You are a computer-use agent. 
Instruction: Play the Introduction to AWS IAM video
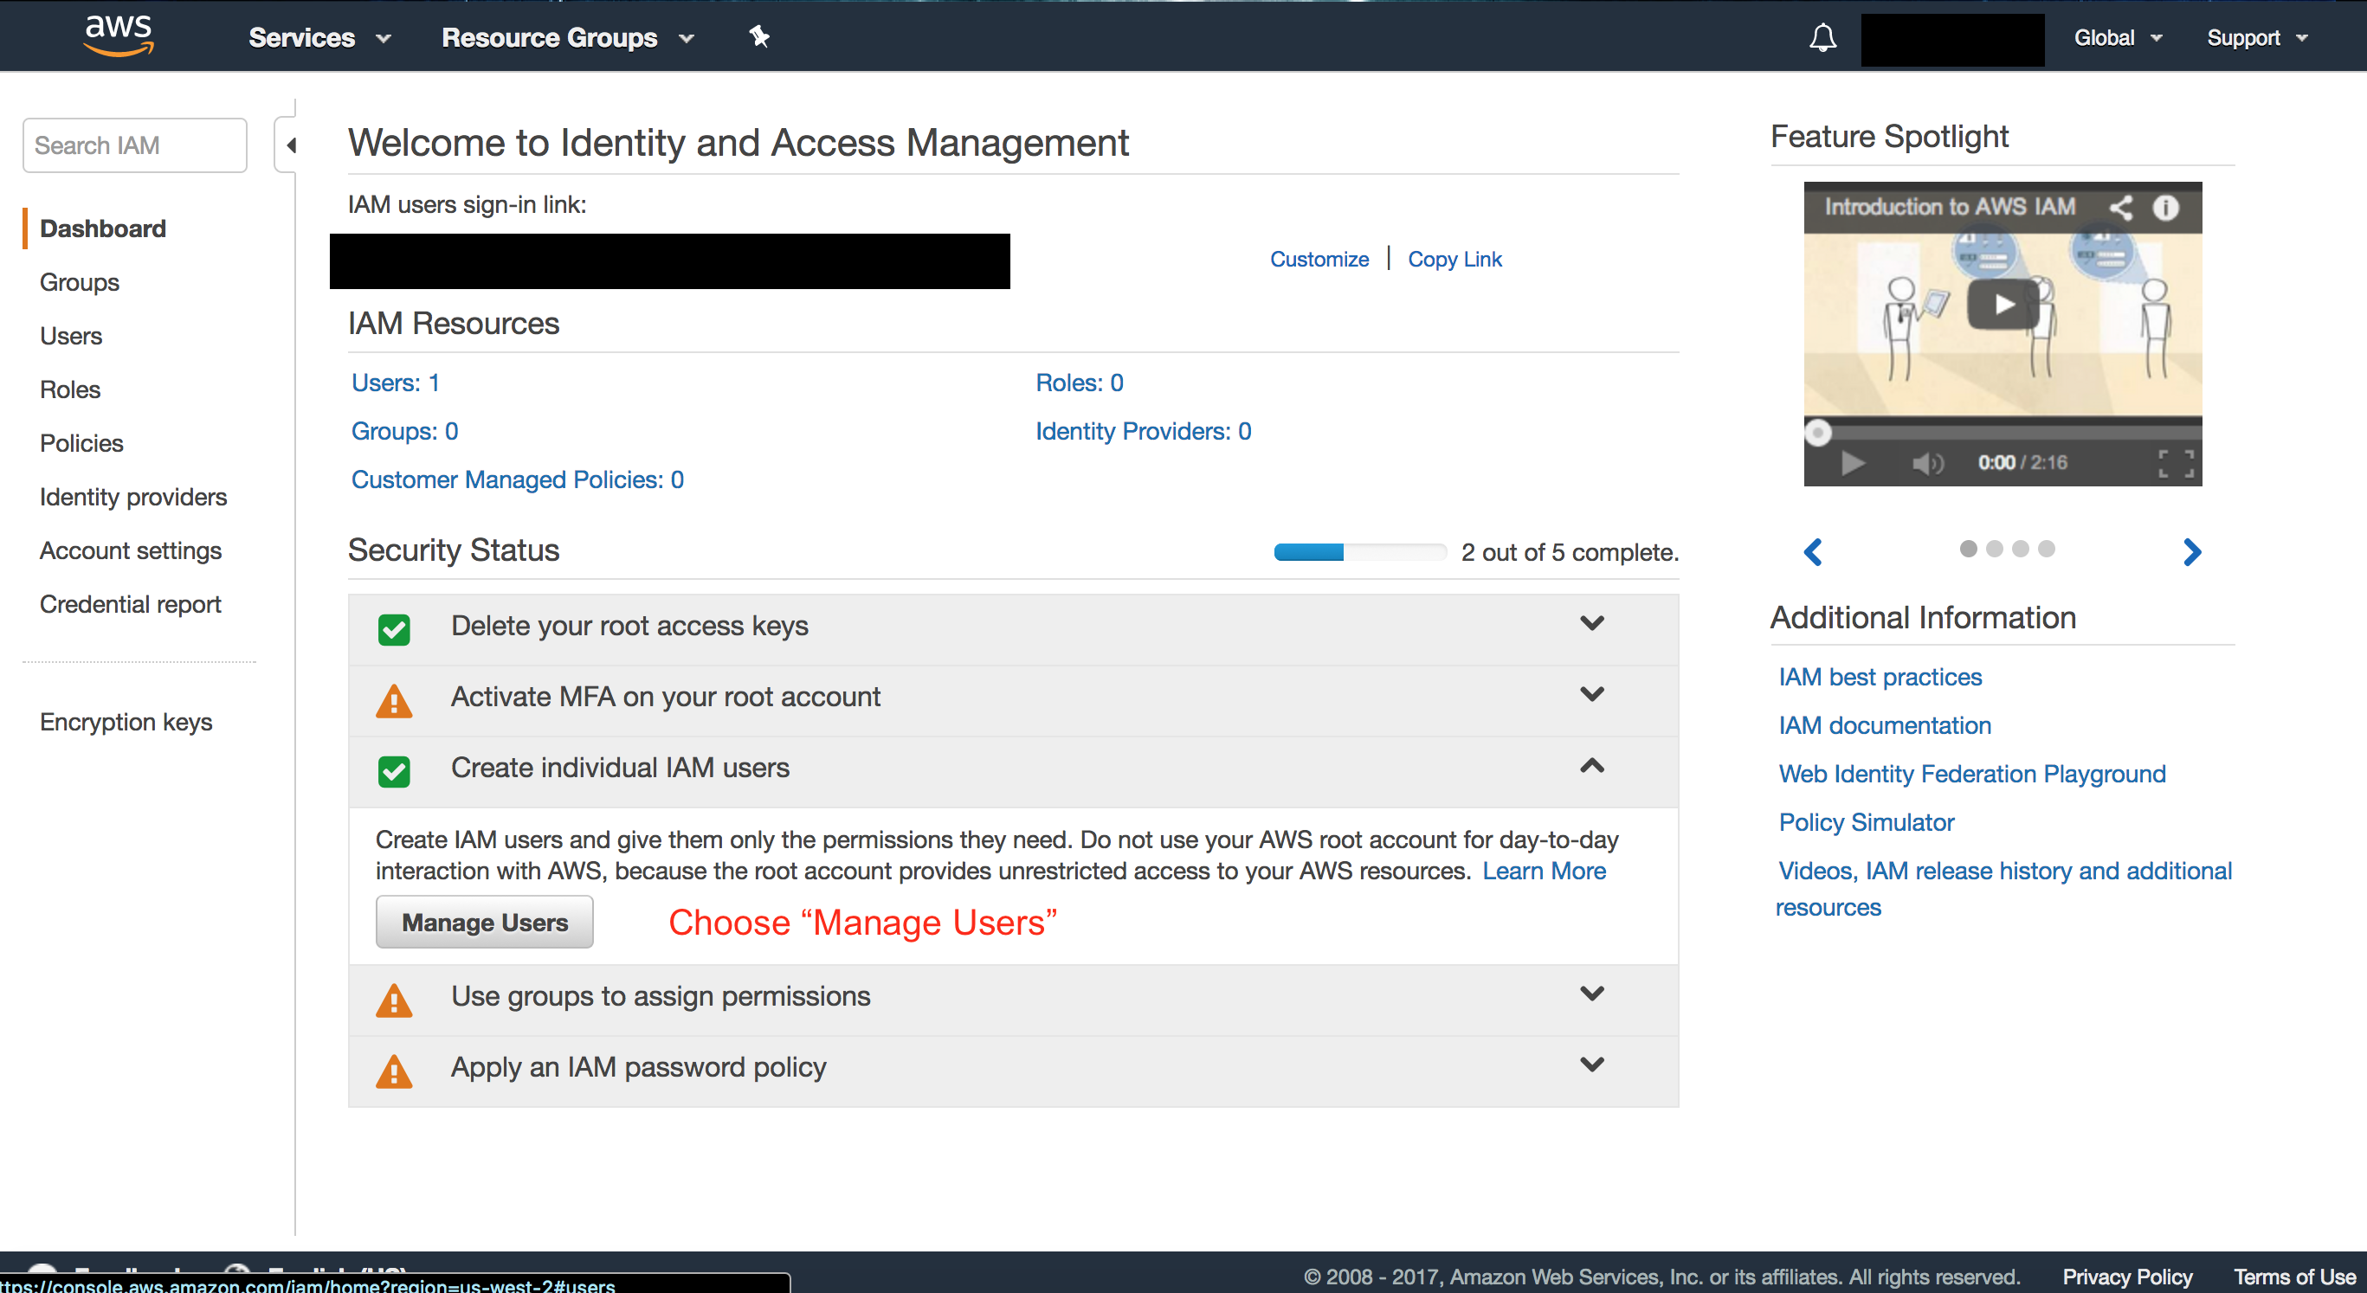tap(2003, 305)
